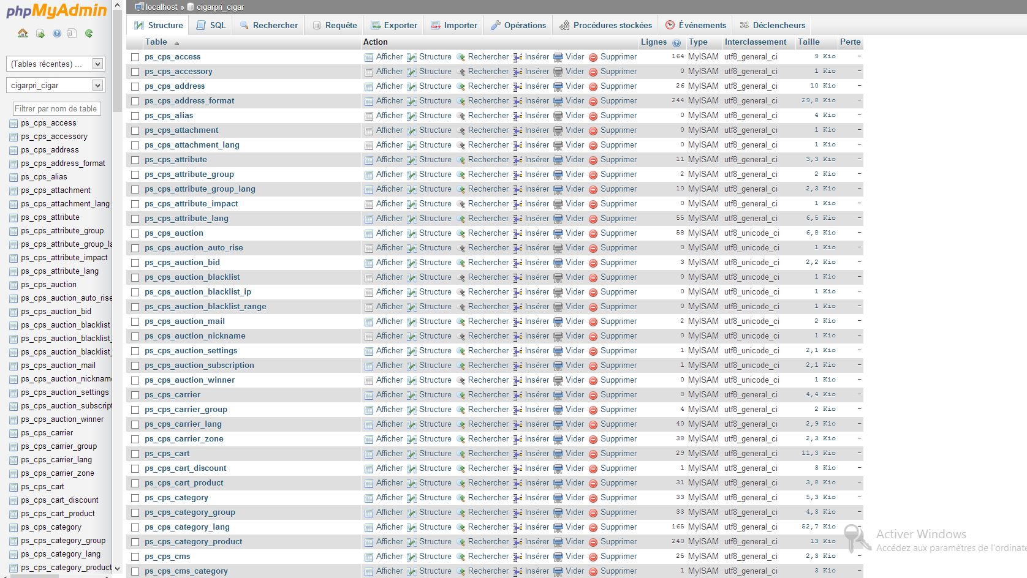Click Afficher icon in ps_cps_access row
Image resolution: width=1027 pixels, height=578 pixels.
[x=369, y=57]
